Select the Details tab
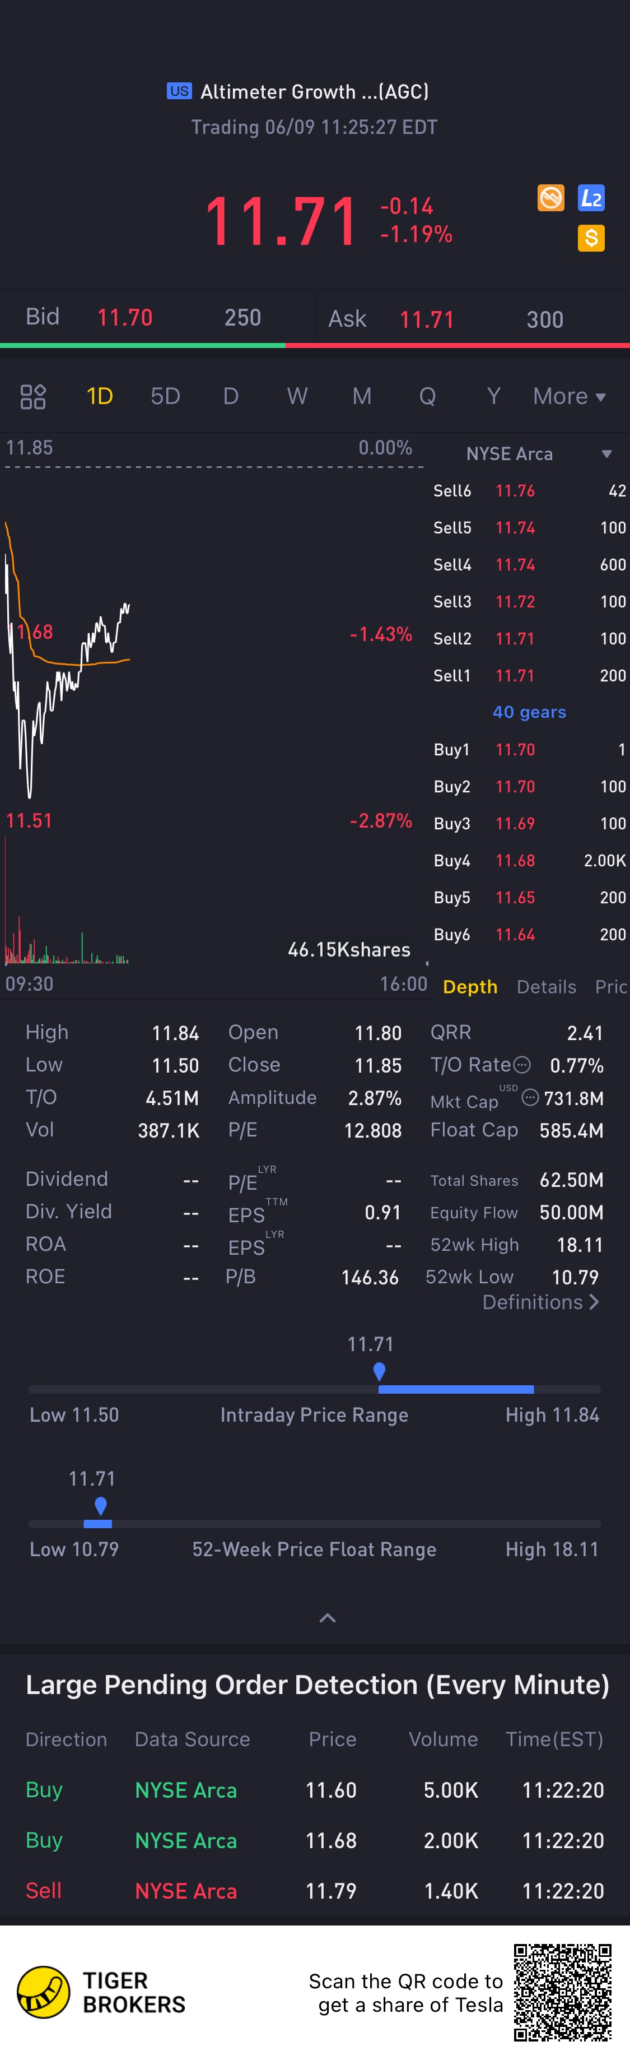630x2060 pixels. pyautogui.click(x=546, y=987)
